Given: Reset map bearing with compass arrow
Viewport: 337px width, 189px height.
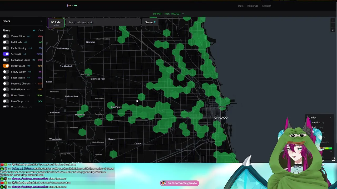Looking at the screenshot, I should tap(333, 30).
